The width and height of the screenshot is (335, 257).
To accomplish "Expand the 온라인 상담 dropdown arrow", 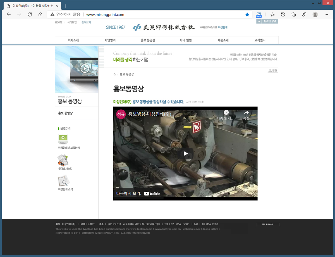I will coord(259,22).
